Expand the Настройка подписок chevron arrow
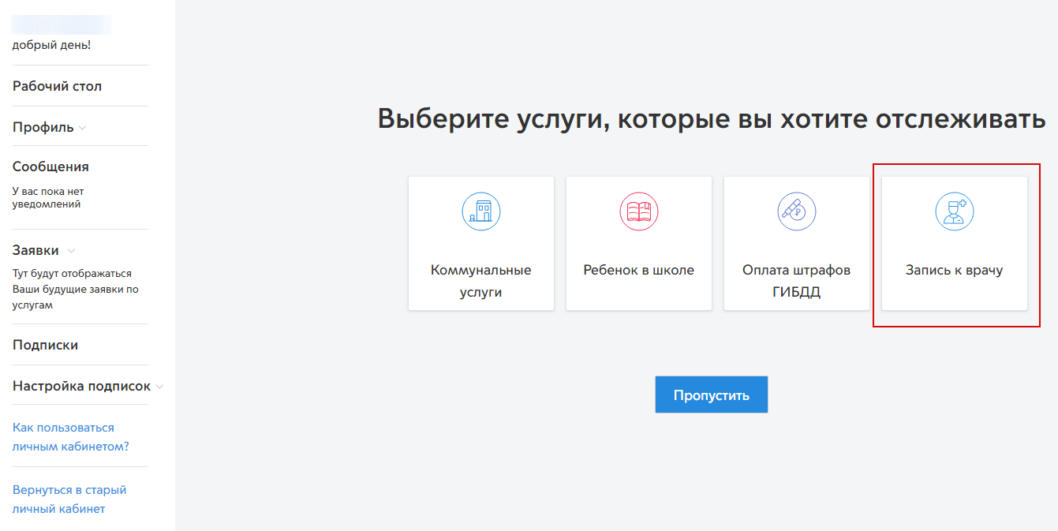This screenshot has width=1058, height=531. click(x=159, y=387)
